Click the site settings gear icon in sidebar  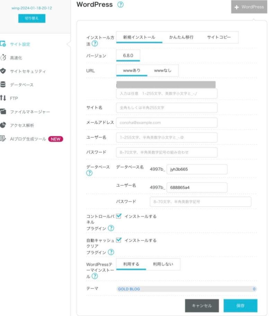pyautogui.click(x=3, y=44)
